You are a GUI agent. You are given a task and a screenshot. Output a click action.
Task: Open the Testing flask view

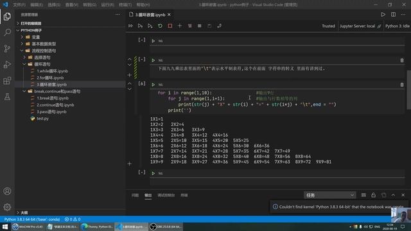click(7, 97)
